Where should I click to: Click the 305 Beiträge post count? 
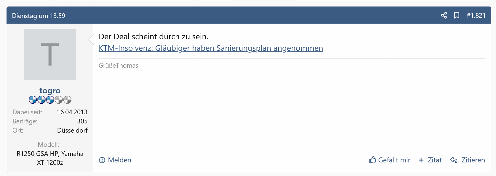coord(82,121)
